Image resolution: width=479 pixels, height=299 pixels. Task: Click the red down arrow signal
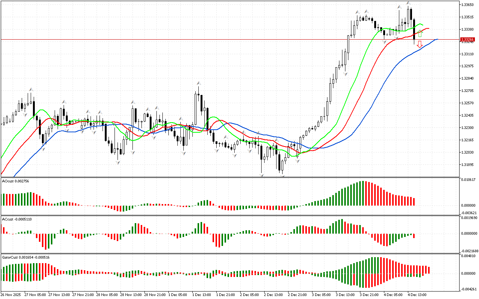point(420,44)
